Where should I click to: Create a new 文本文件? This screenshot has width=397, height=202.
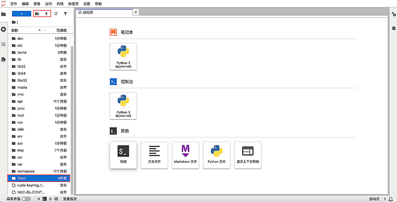(155, 155)
